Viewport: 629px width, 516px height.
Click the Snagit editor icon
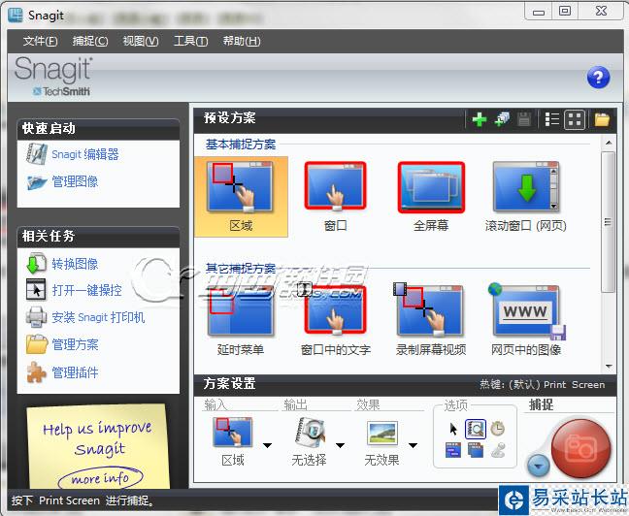[37, 154]
